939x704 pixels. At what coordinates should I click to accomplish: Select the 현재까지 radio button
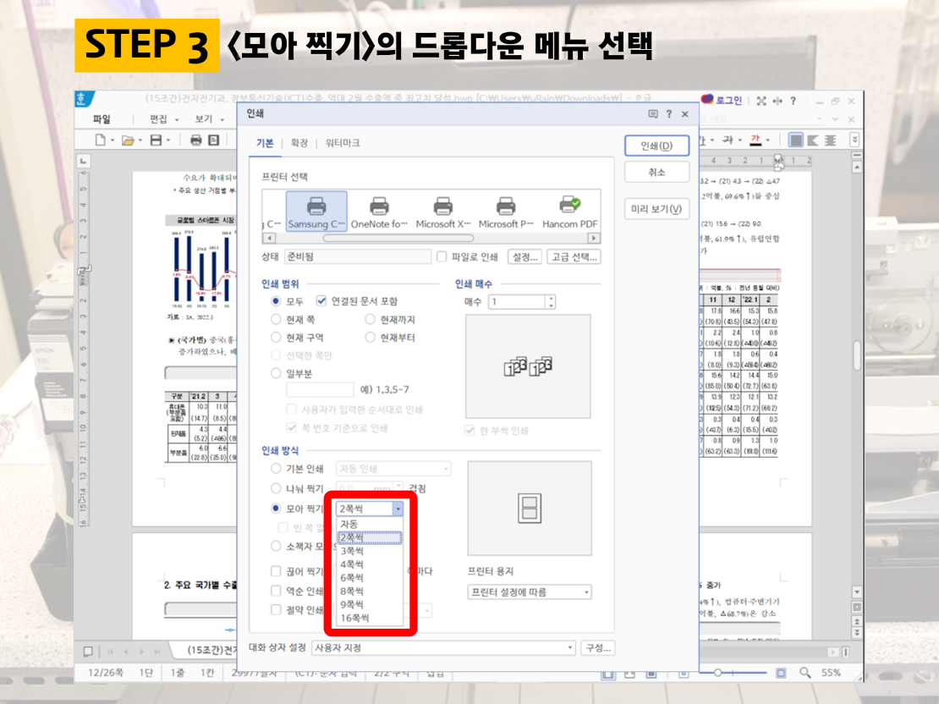(370, 319)
